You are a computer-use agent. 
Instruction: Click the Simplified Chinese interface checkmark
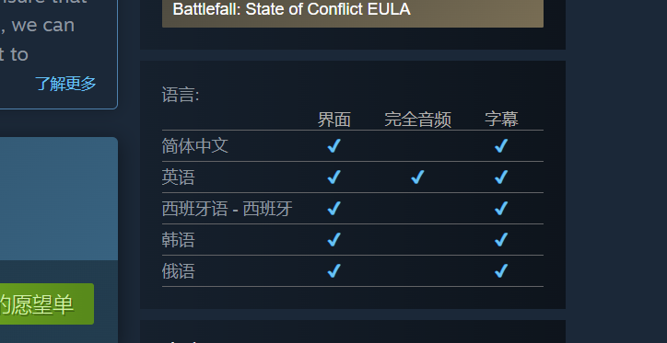[x=333, y=146]
